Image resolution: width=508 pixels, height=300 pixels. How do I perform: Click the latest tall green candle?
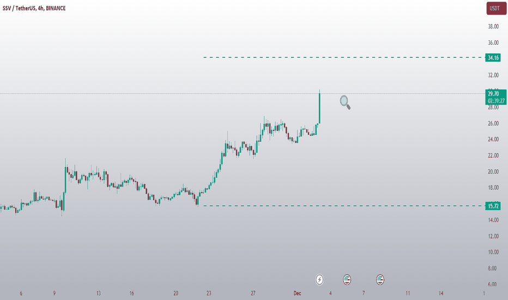320,108
